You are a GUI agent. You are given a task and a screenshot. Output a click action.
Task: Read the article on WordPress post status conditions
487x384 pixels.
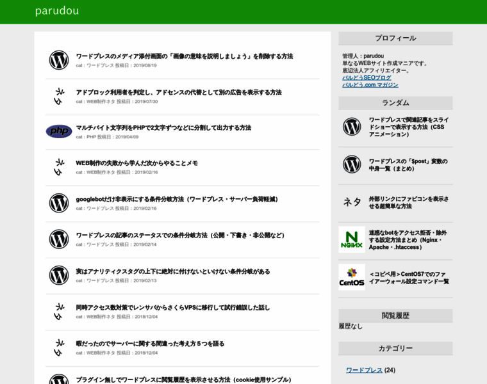pyautogui.click(x=180, y=235)
